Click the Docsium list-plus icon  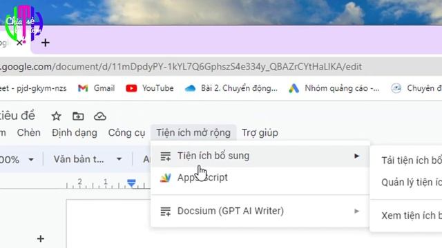click(x=166, y=211)
